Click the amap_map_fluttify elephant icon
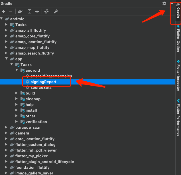Image resolution: width=181 pixels, height=175 pixels. point(12,47)
